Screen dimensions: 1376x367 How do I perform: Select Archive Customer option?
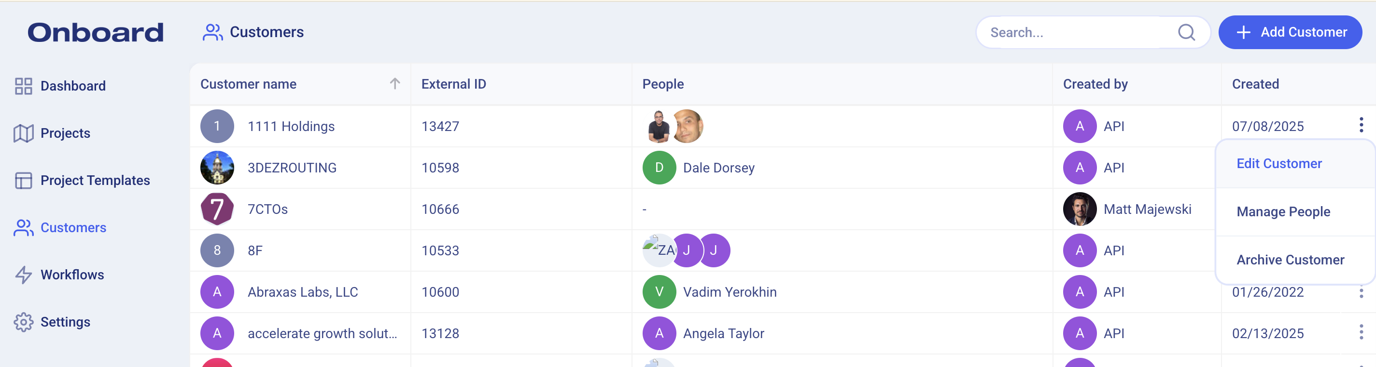1290,260
